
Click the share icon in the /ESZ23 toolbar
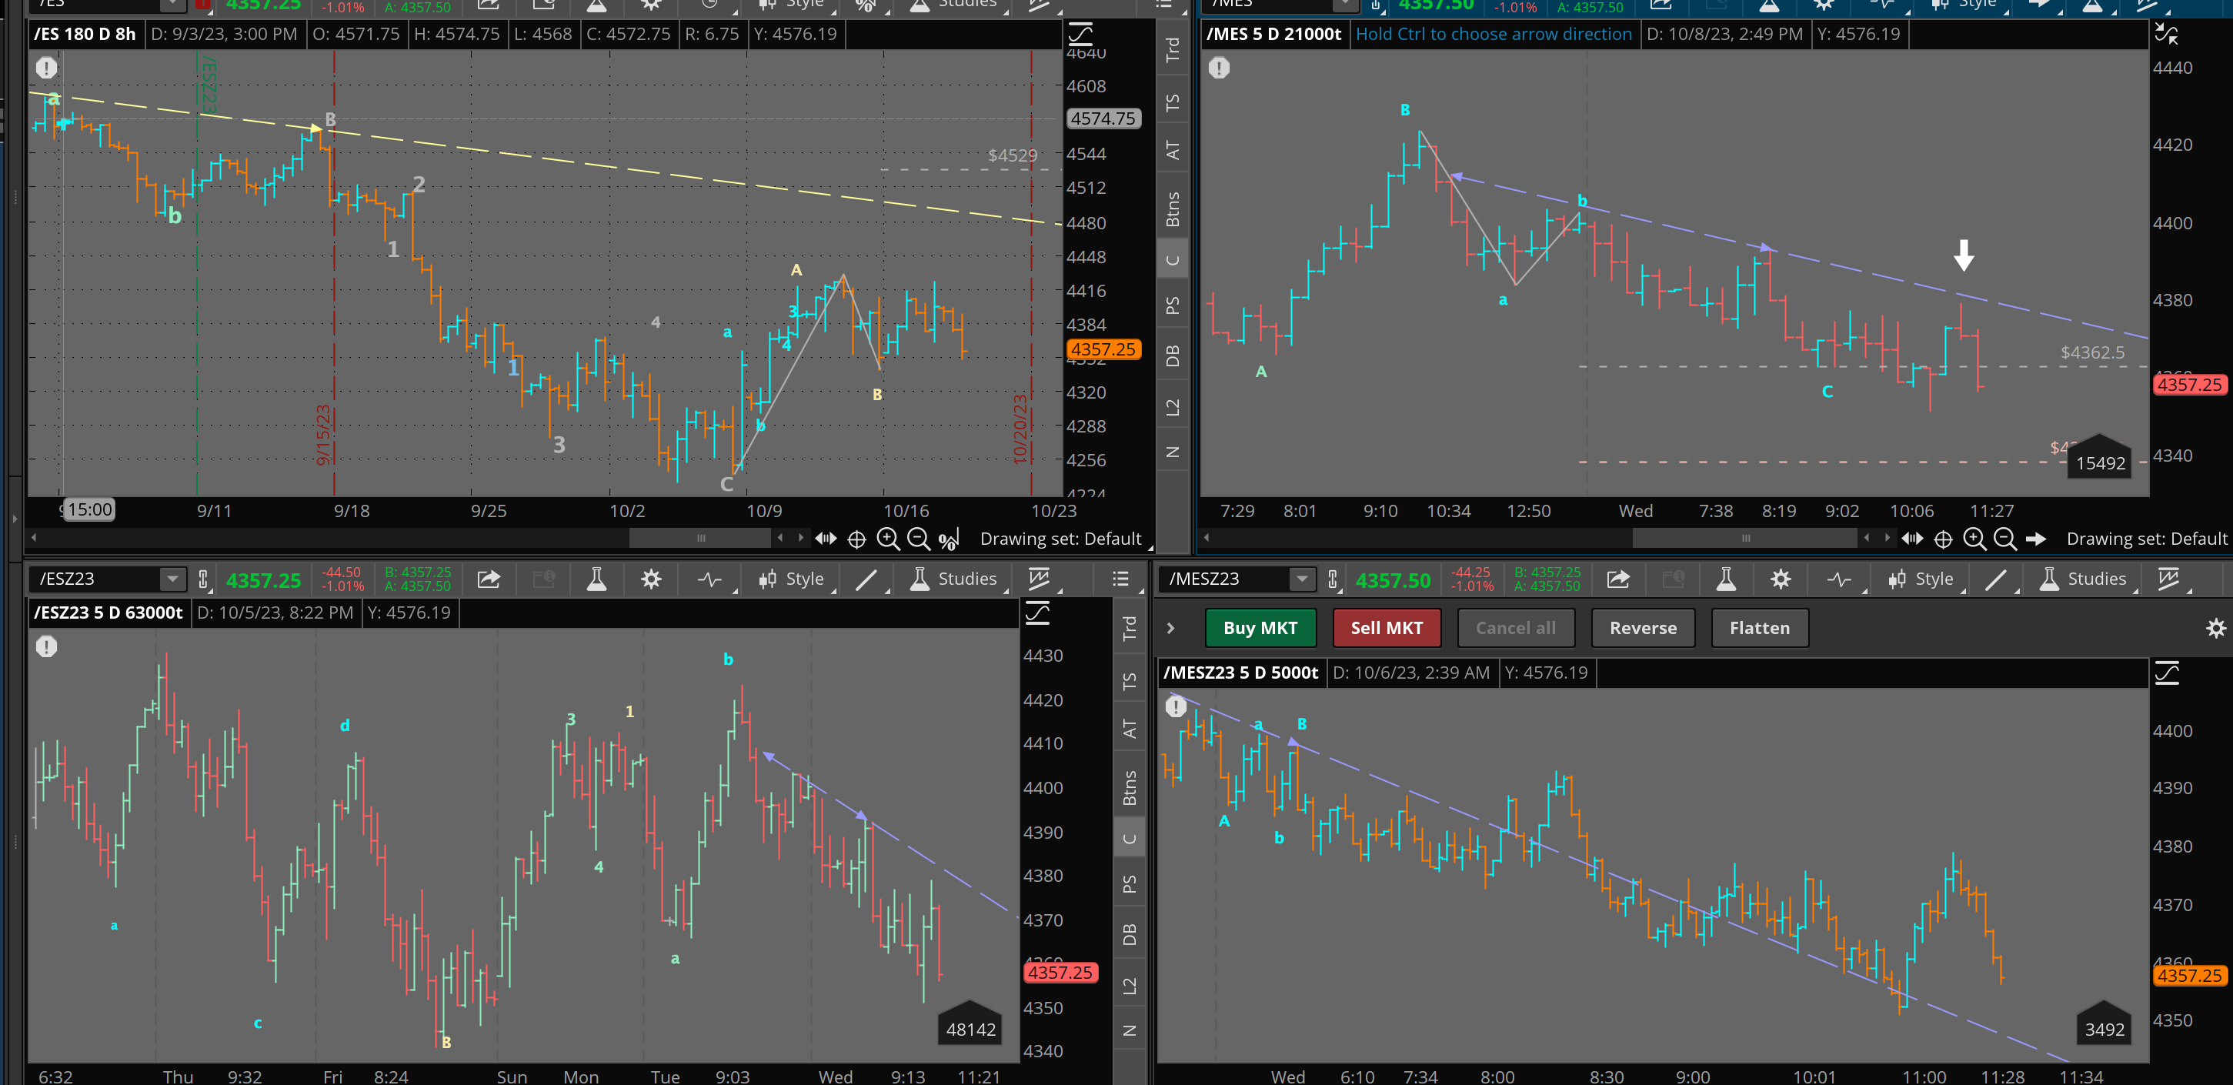tap(489, 579)
